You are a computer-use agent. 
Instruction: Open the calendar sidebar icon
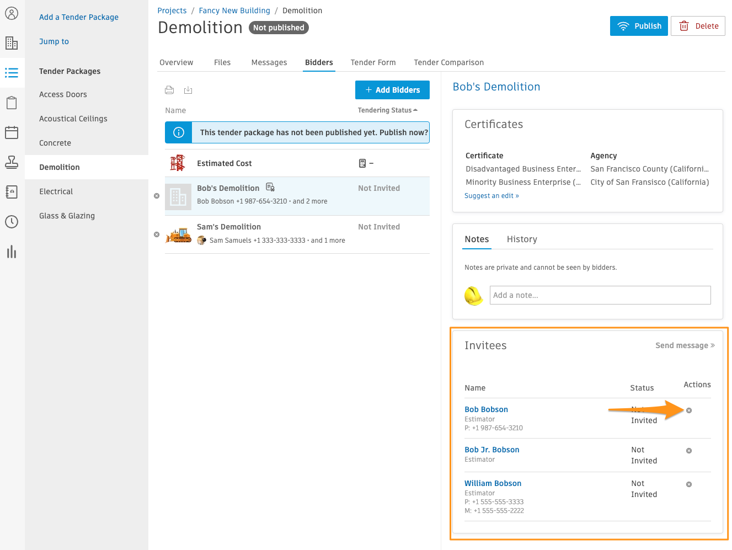coord(12,132)
